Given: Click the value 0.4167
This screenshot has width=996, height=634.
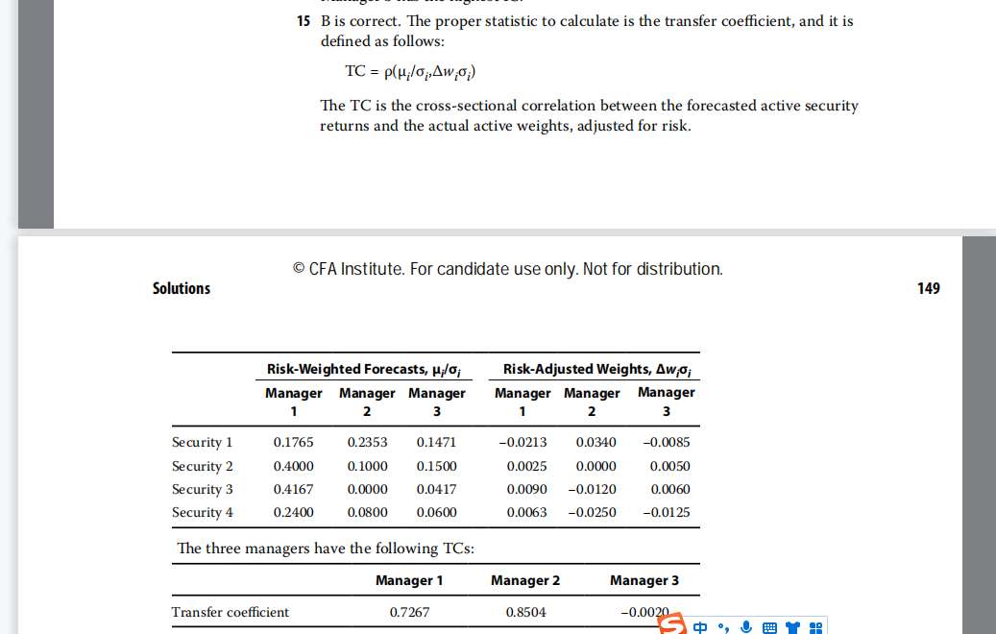Looking at the screenshot, I should click(294, 489).
